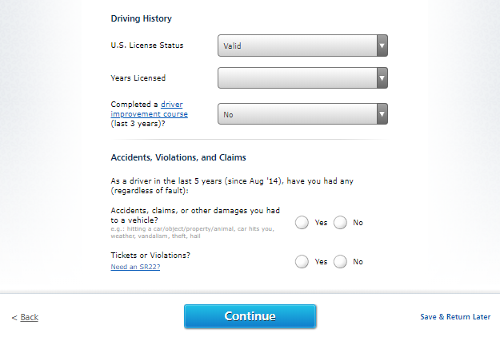Select No for Tickets or Violations
Image resolution: width=500 pixels, height=341 pixels.
coord(340,261)
